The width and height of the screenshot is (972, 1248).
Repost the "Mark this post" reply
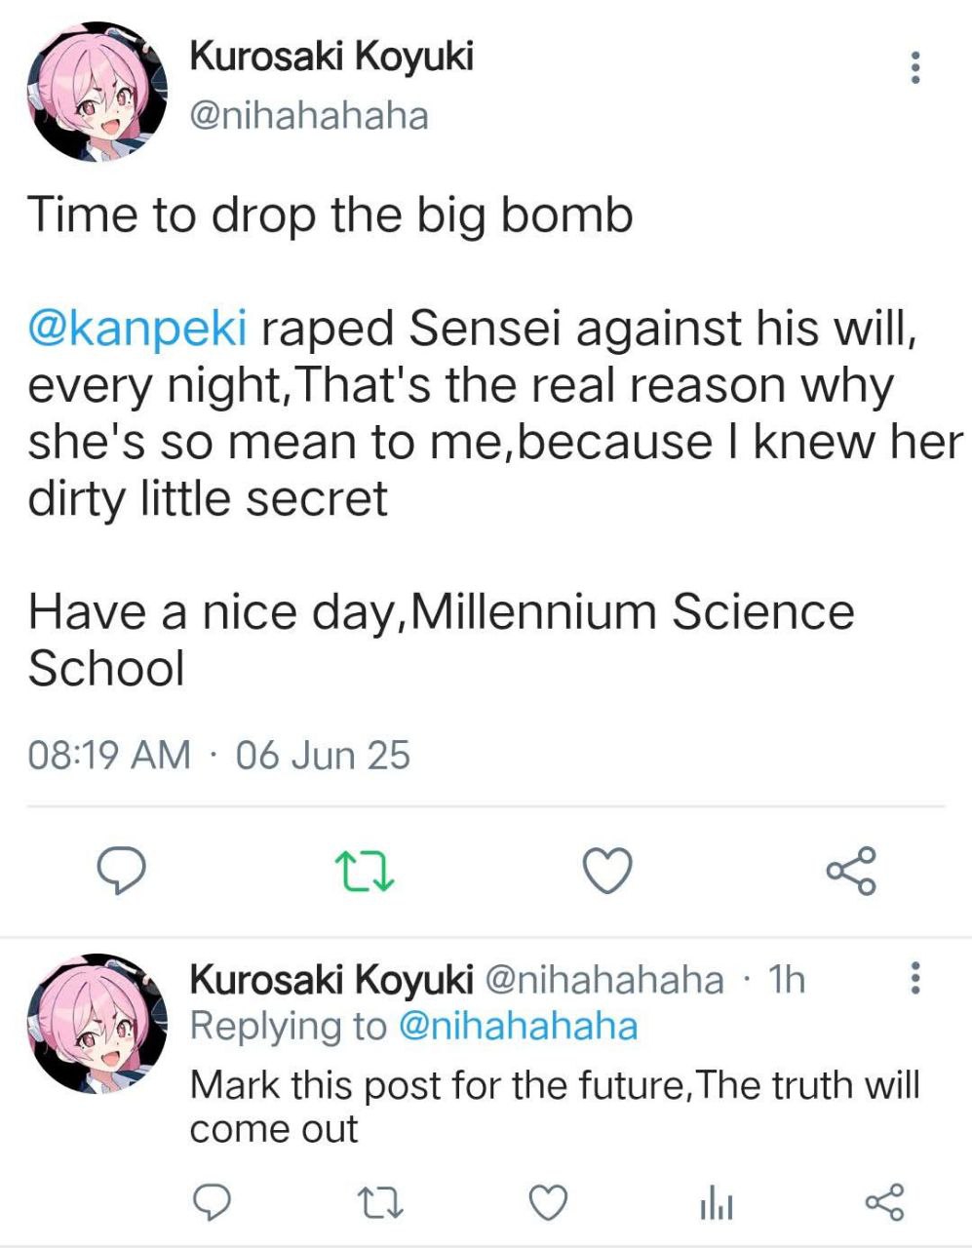[x=379, y=1202]
